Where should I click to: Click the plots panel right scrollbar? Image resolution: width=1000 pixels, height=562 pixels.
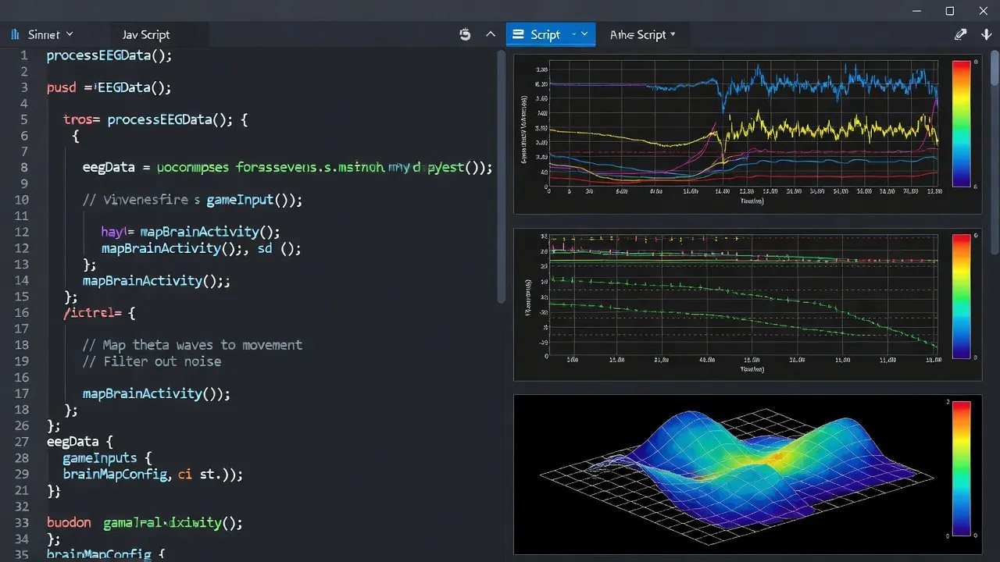click(994, 156)
